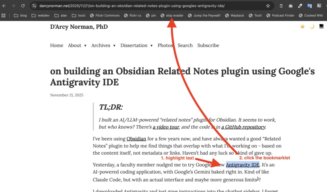Viewport: 327px width, 192px height.
Task: Click the trash can extension icon
Action: [281, 6]
